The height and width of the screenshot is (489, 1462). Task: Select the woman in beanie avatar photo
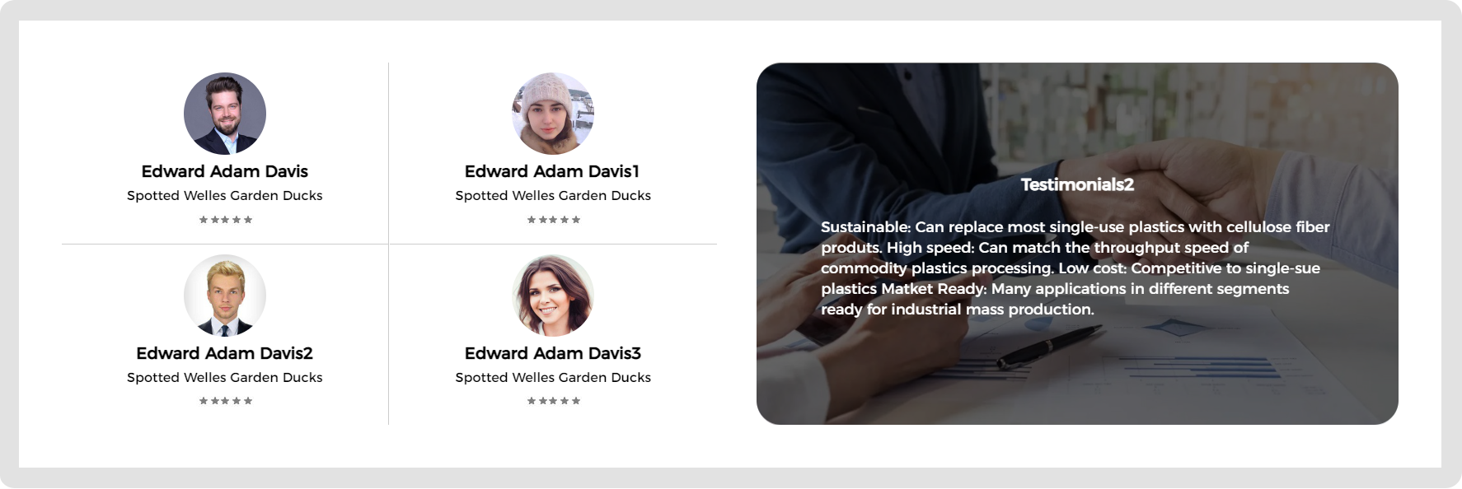pyautogui.click(x=553, y=114)
